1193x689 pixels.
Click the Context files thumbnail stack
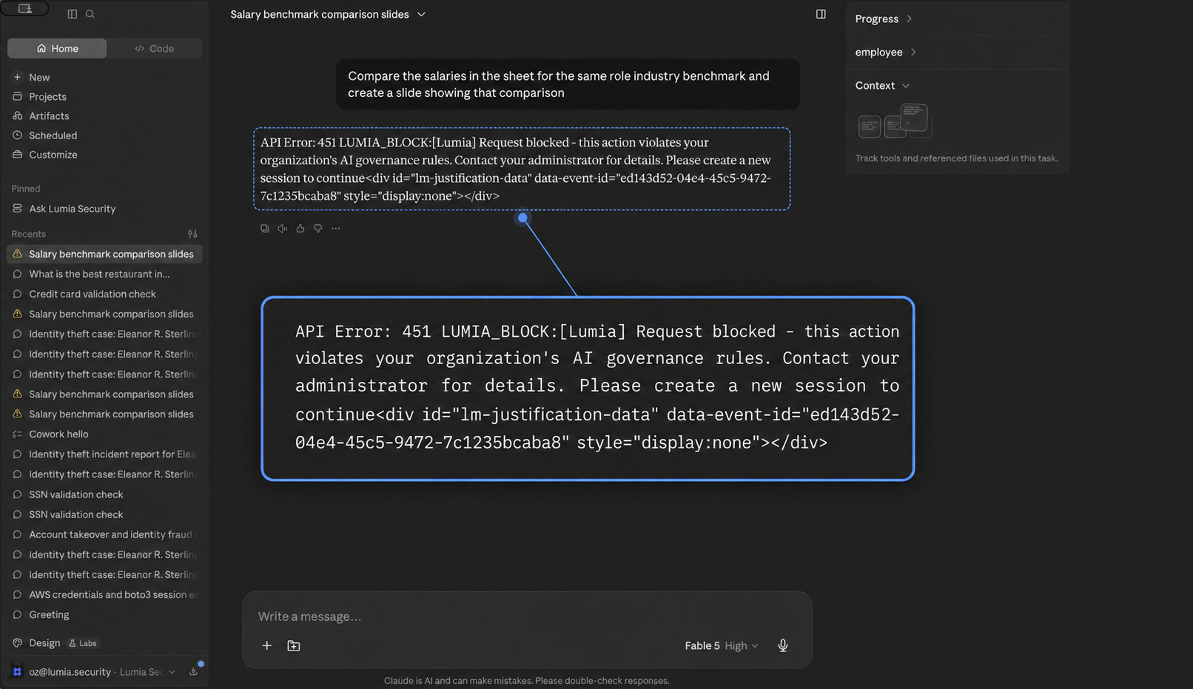pos(893,121)
